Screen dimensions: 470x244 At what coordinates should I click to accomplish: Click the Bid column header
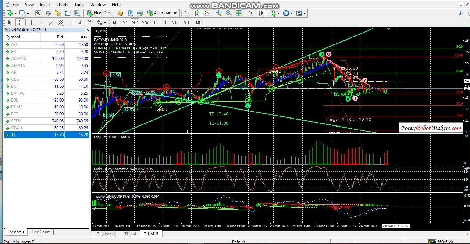click(x=52, y=37)
